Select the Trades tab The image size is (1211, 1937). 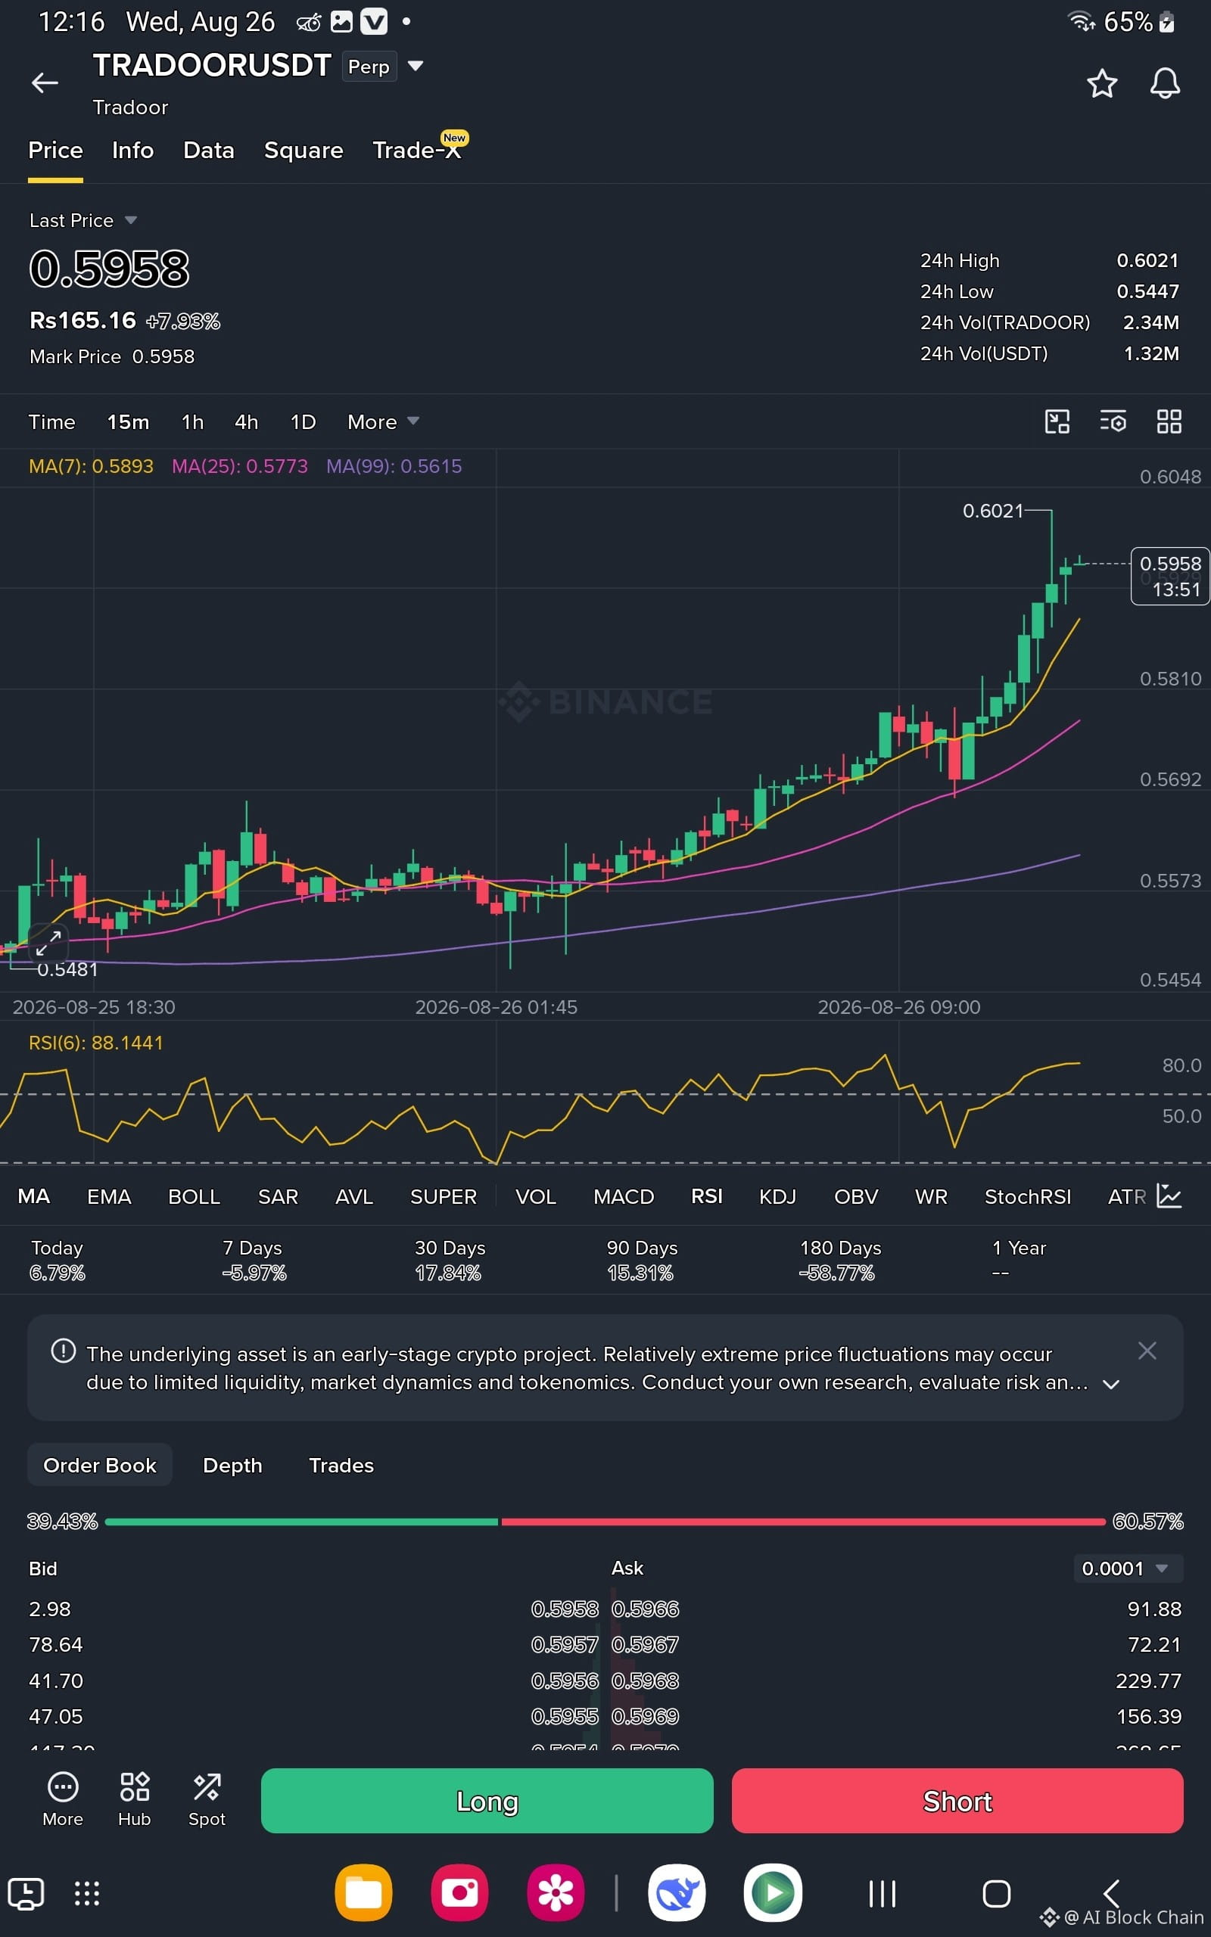[x=341, y=1466]
